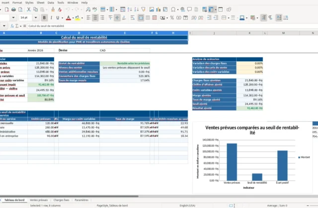The width and height of the screenshot is (318, 208).
Task: Open the font name dropdown arrow
Action: pos(13,18)
